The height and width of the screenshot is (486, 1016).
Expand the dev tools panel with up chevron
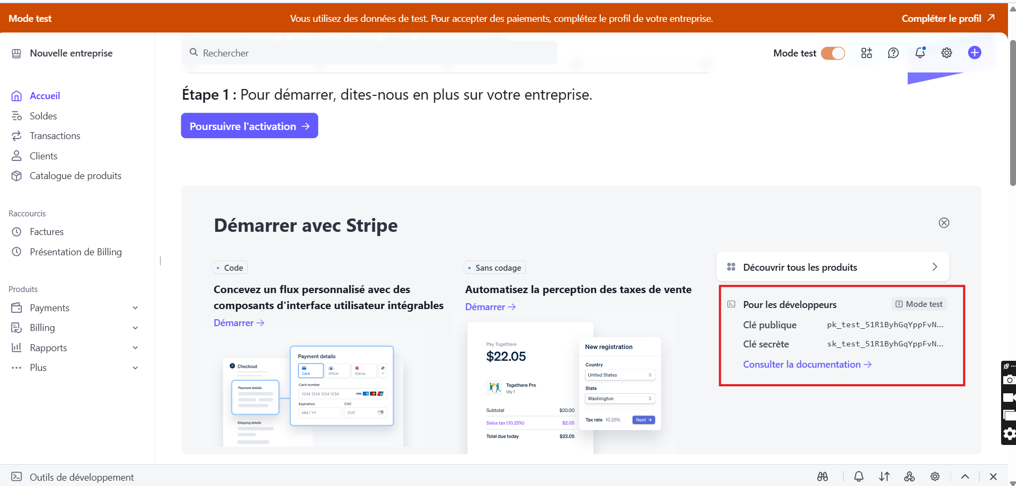[965, 476]
